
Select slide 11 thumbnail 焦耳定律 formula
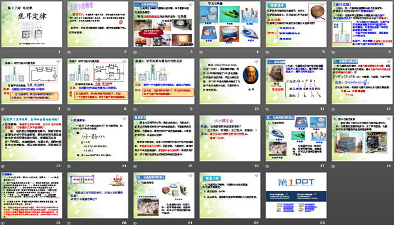(x=296, y=81)
